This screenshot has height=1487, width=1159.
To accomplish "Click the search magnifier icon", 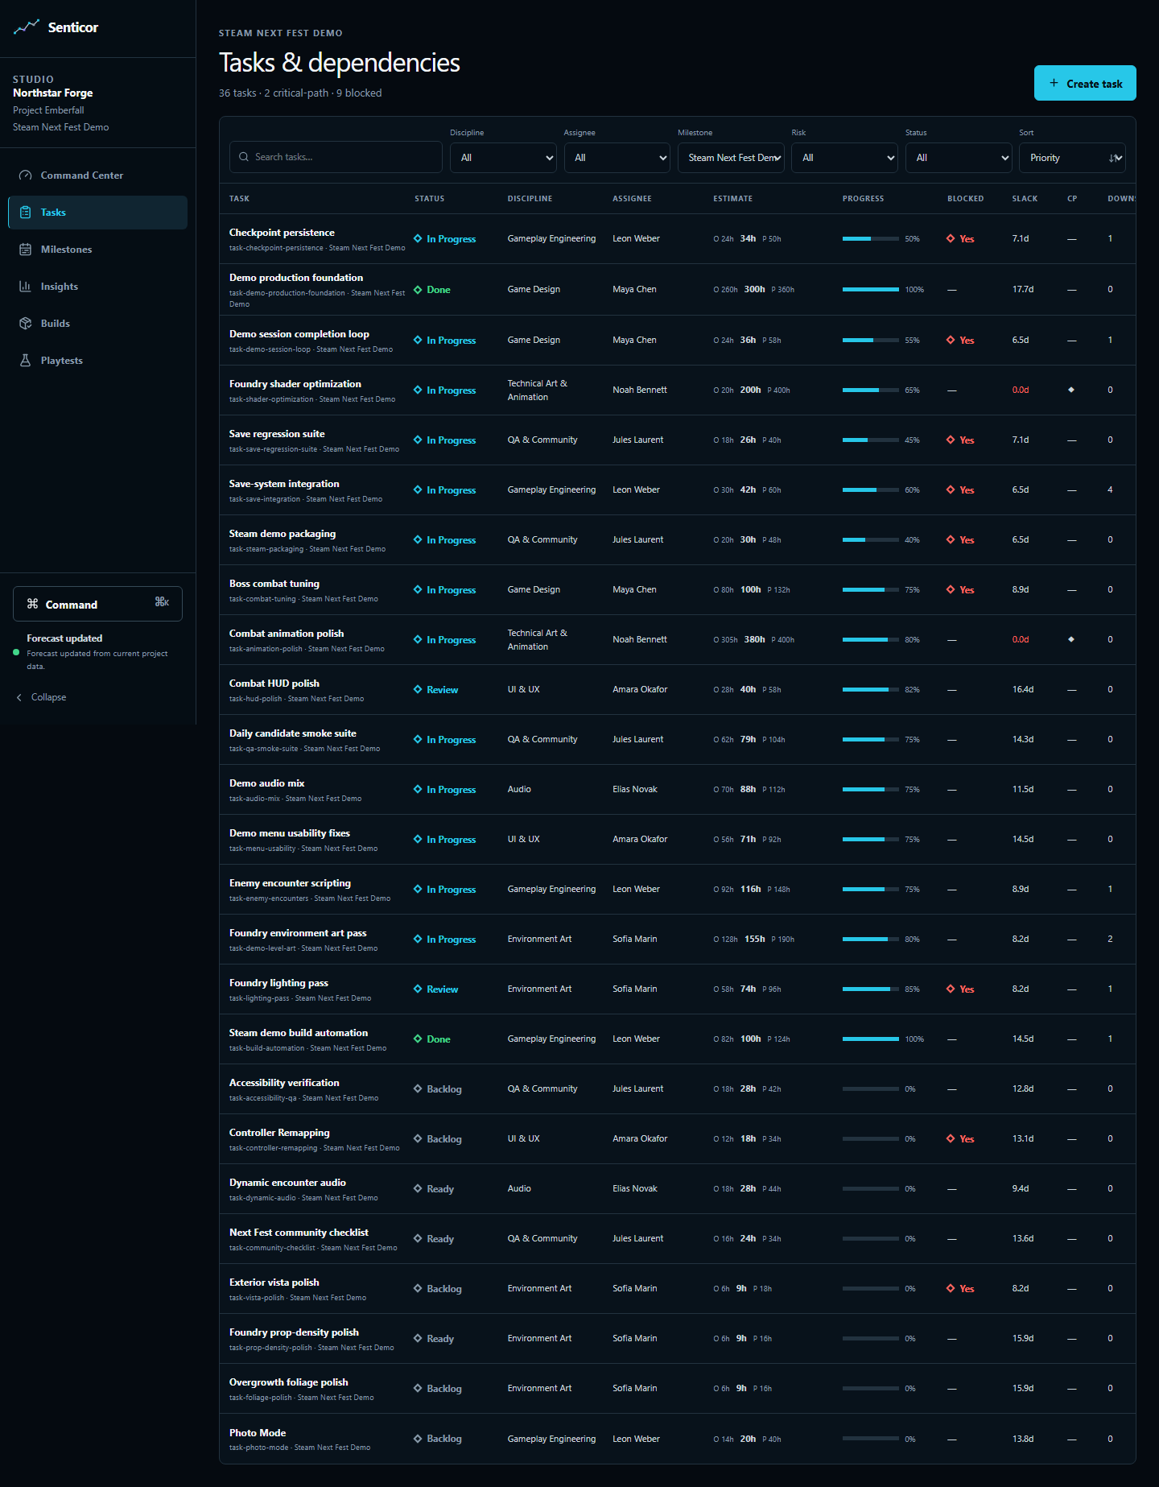I will (x=244, y=157).
